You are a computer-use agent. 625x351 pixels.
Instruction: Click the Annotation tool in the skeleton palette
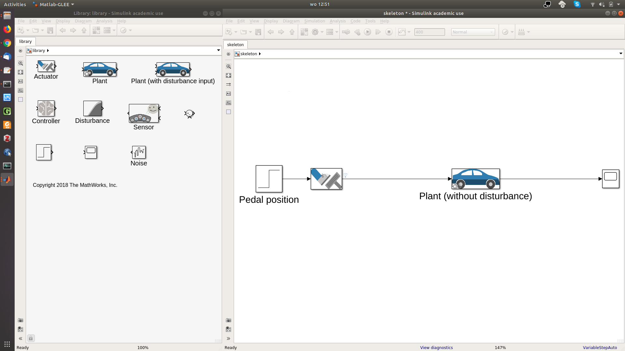tap(229, 94)
